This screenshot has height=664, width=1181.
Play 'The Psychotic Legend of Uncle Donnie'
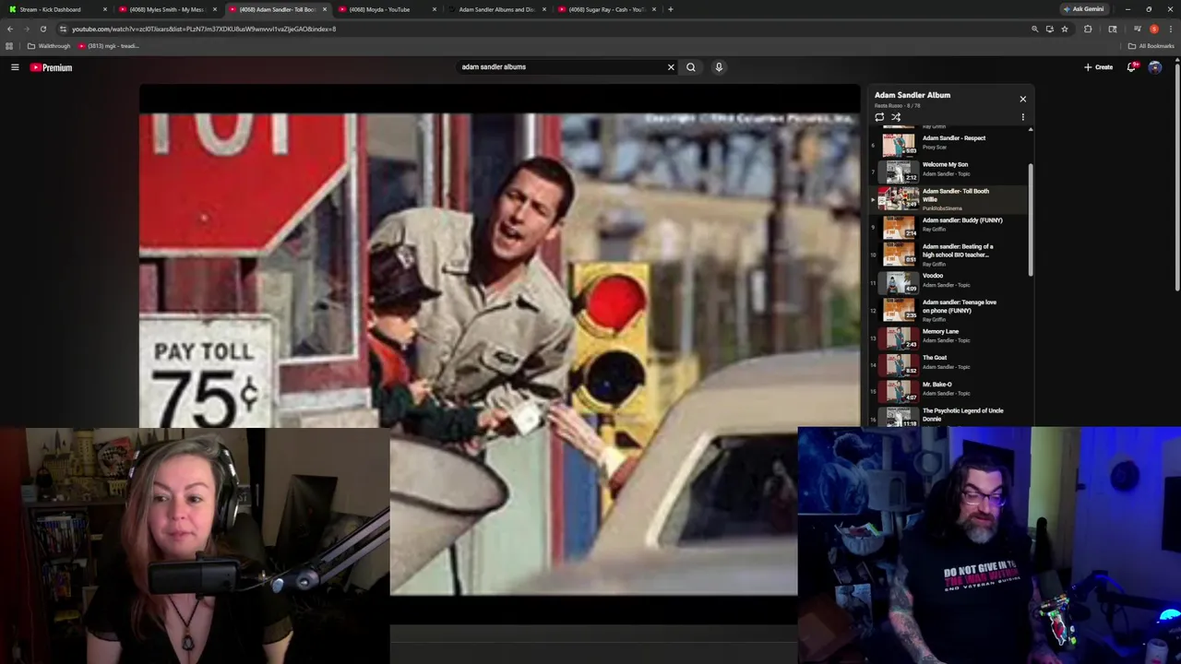pos(962,415)
